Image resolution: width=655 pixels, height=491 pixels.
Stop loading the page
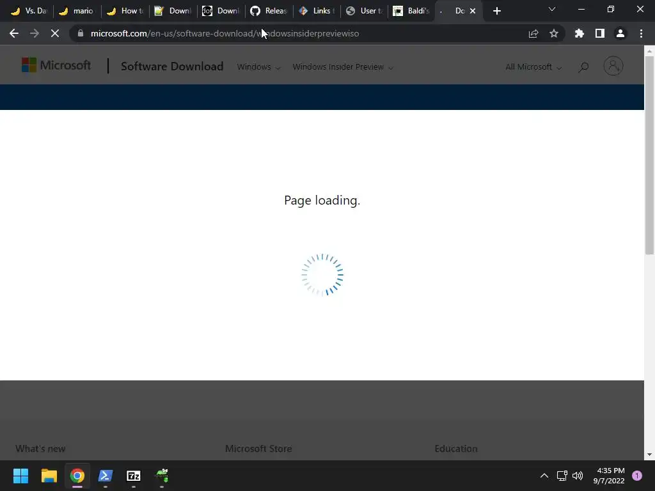[55, 33]
